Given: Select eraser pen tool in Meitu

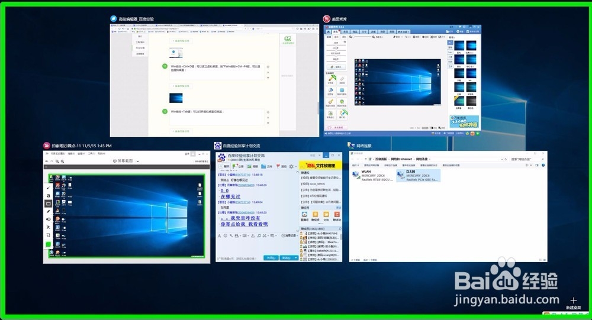Looking at the screenshot, I should [342, 79].
